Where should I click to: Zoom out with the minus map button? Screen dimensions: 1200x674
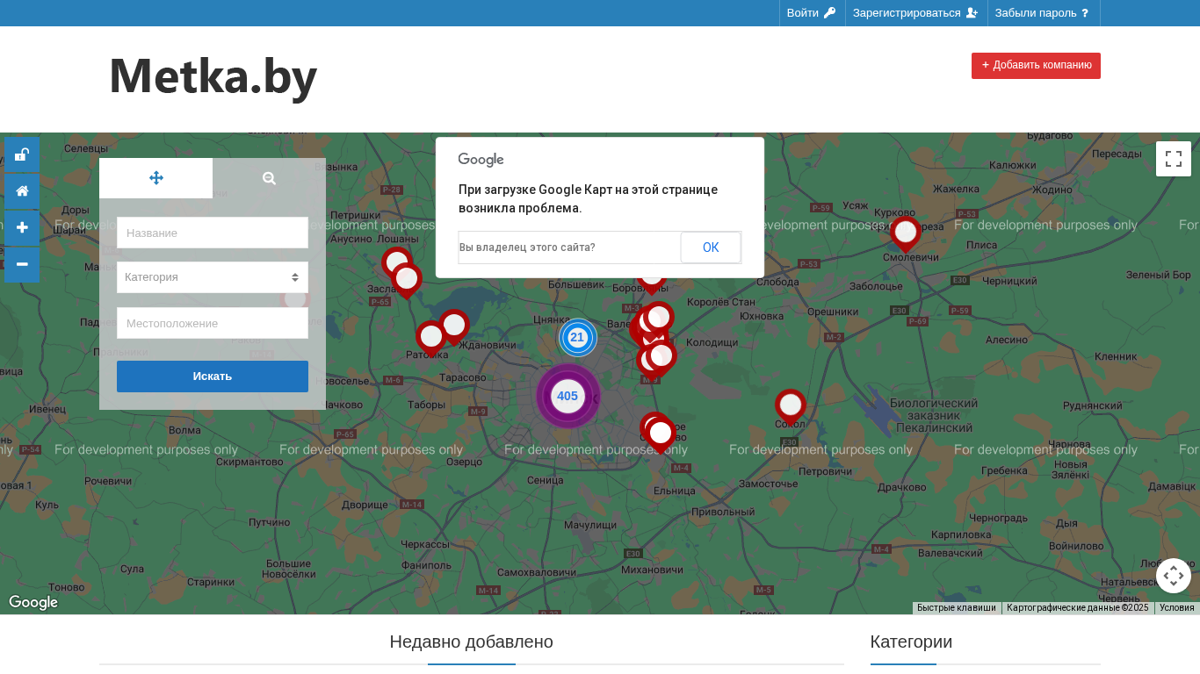(x=22, y=264)
